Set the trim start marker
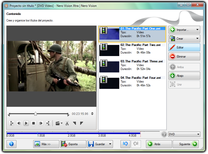 (75, 123)
